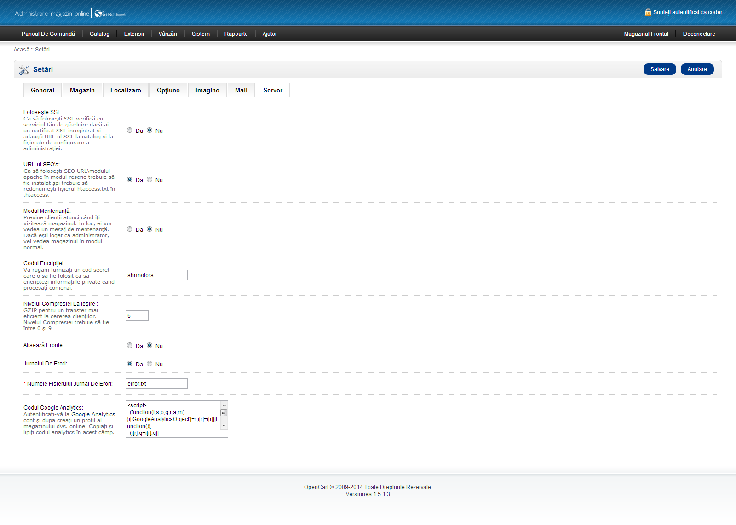This screenshot has width=736, height=525.
Task: Focus the compression level input field
Action: [137, 316]
